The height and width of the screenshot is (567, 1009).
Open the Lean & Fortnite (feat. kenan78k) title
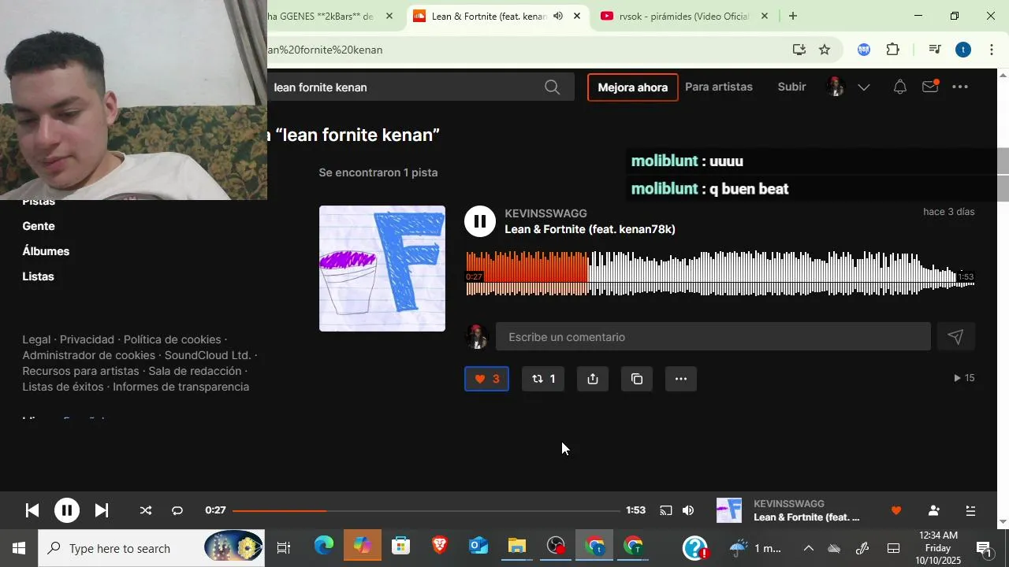[590, 229]
